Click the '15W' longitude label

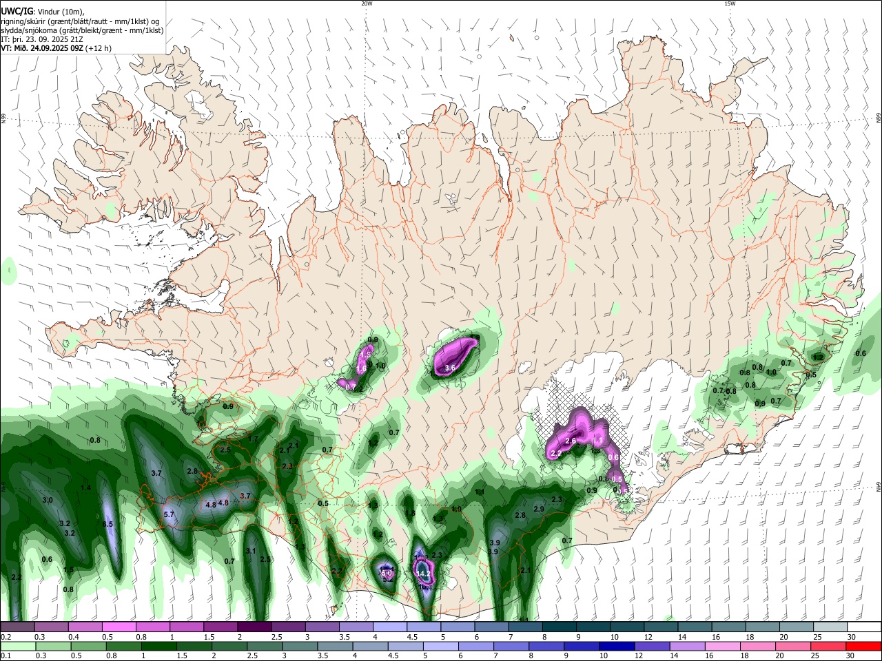730,3
